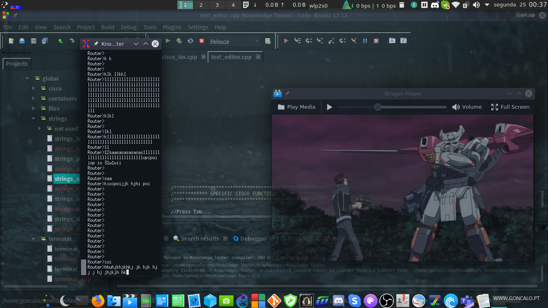Viewport: 548px width, 308px height.
Task: Click the Step out debugger icon
Action: 331,41
